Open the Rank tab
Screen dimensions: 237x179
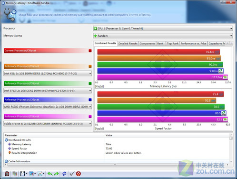pos(160,43)
